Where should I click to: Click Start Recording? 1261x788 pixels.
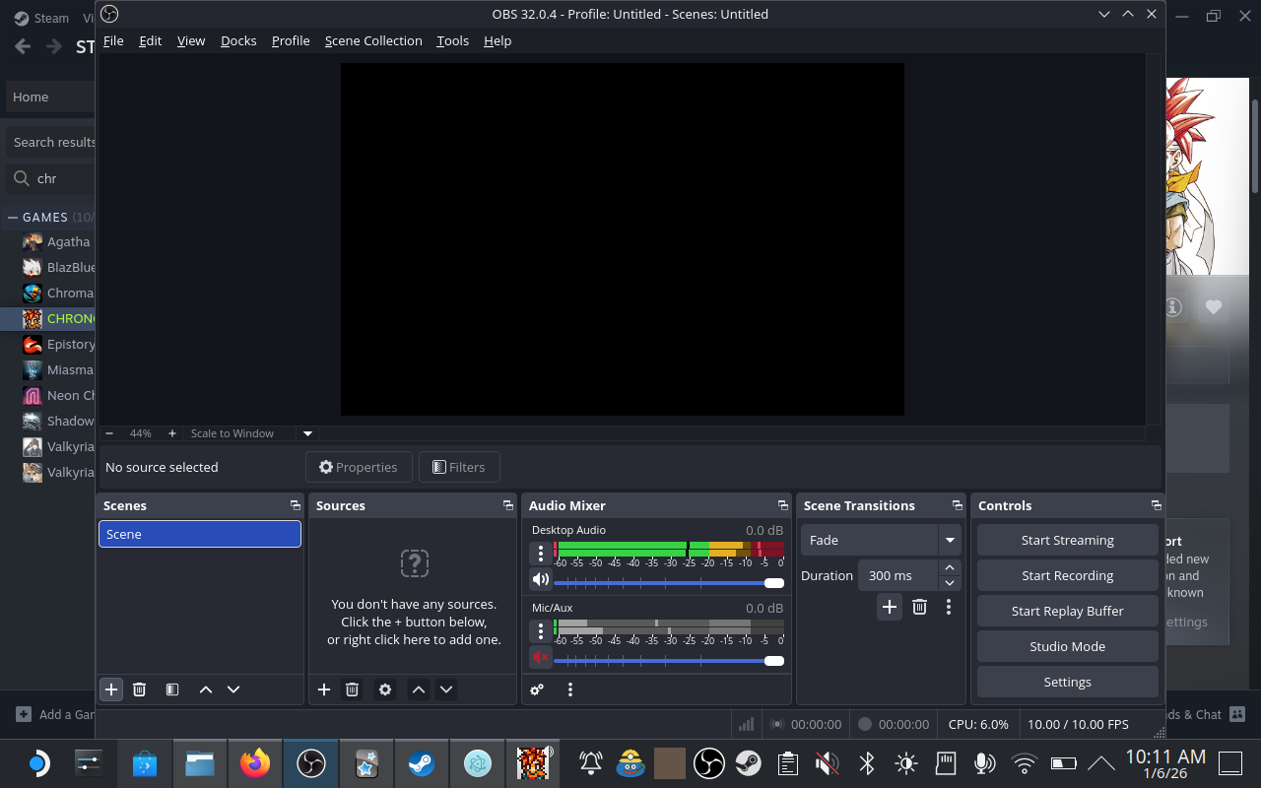pyautogui.click(x=1067, y=575)
